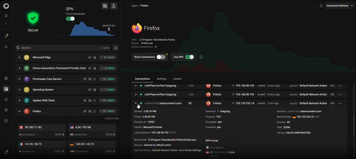Expand the Operating System row
This screenshot has width=356, height=159.
click(19, 90)
